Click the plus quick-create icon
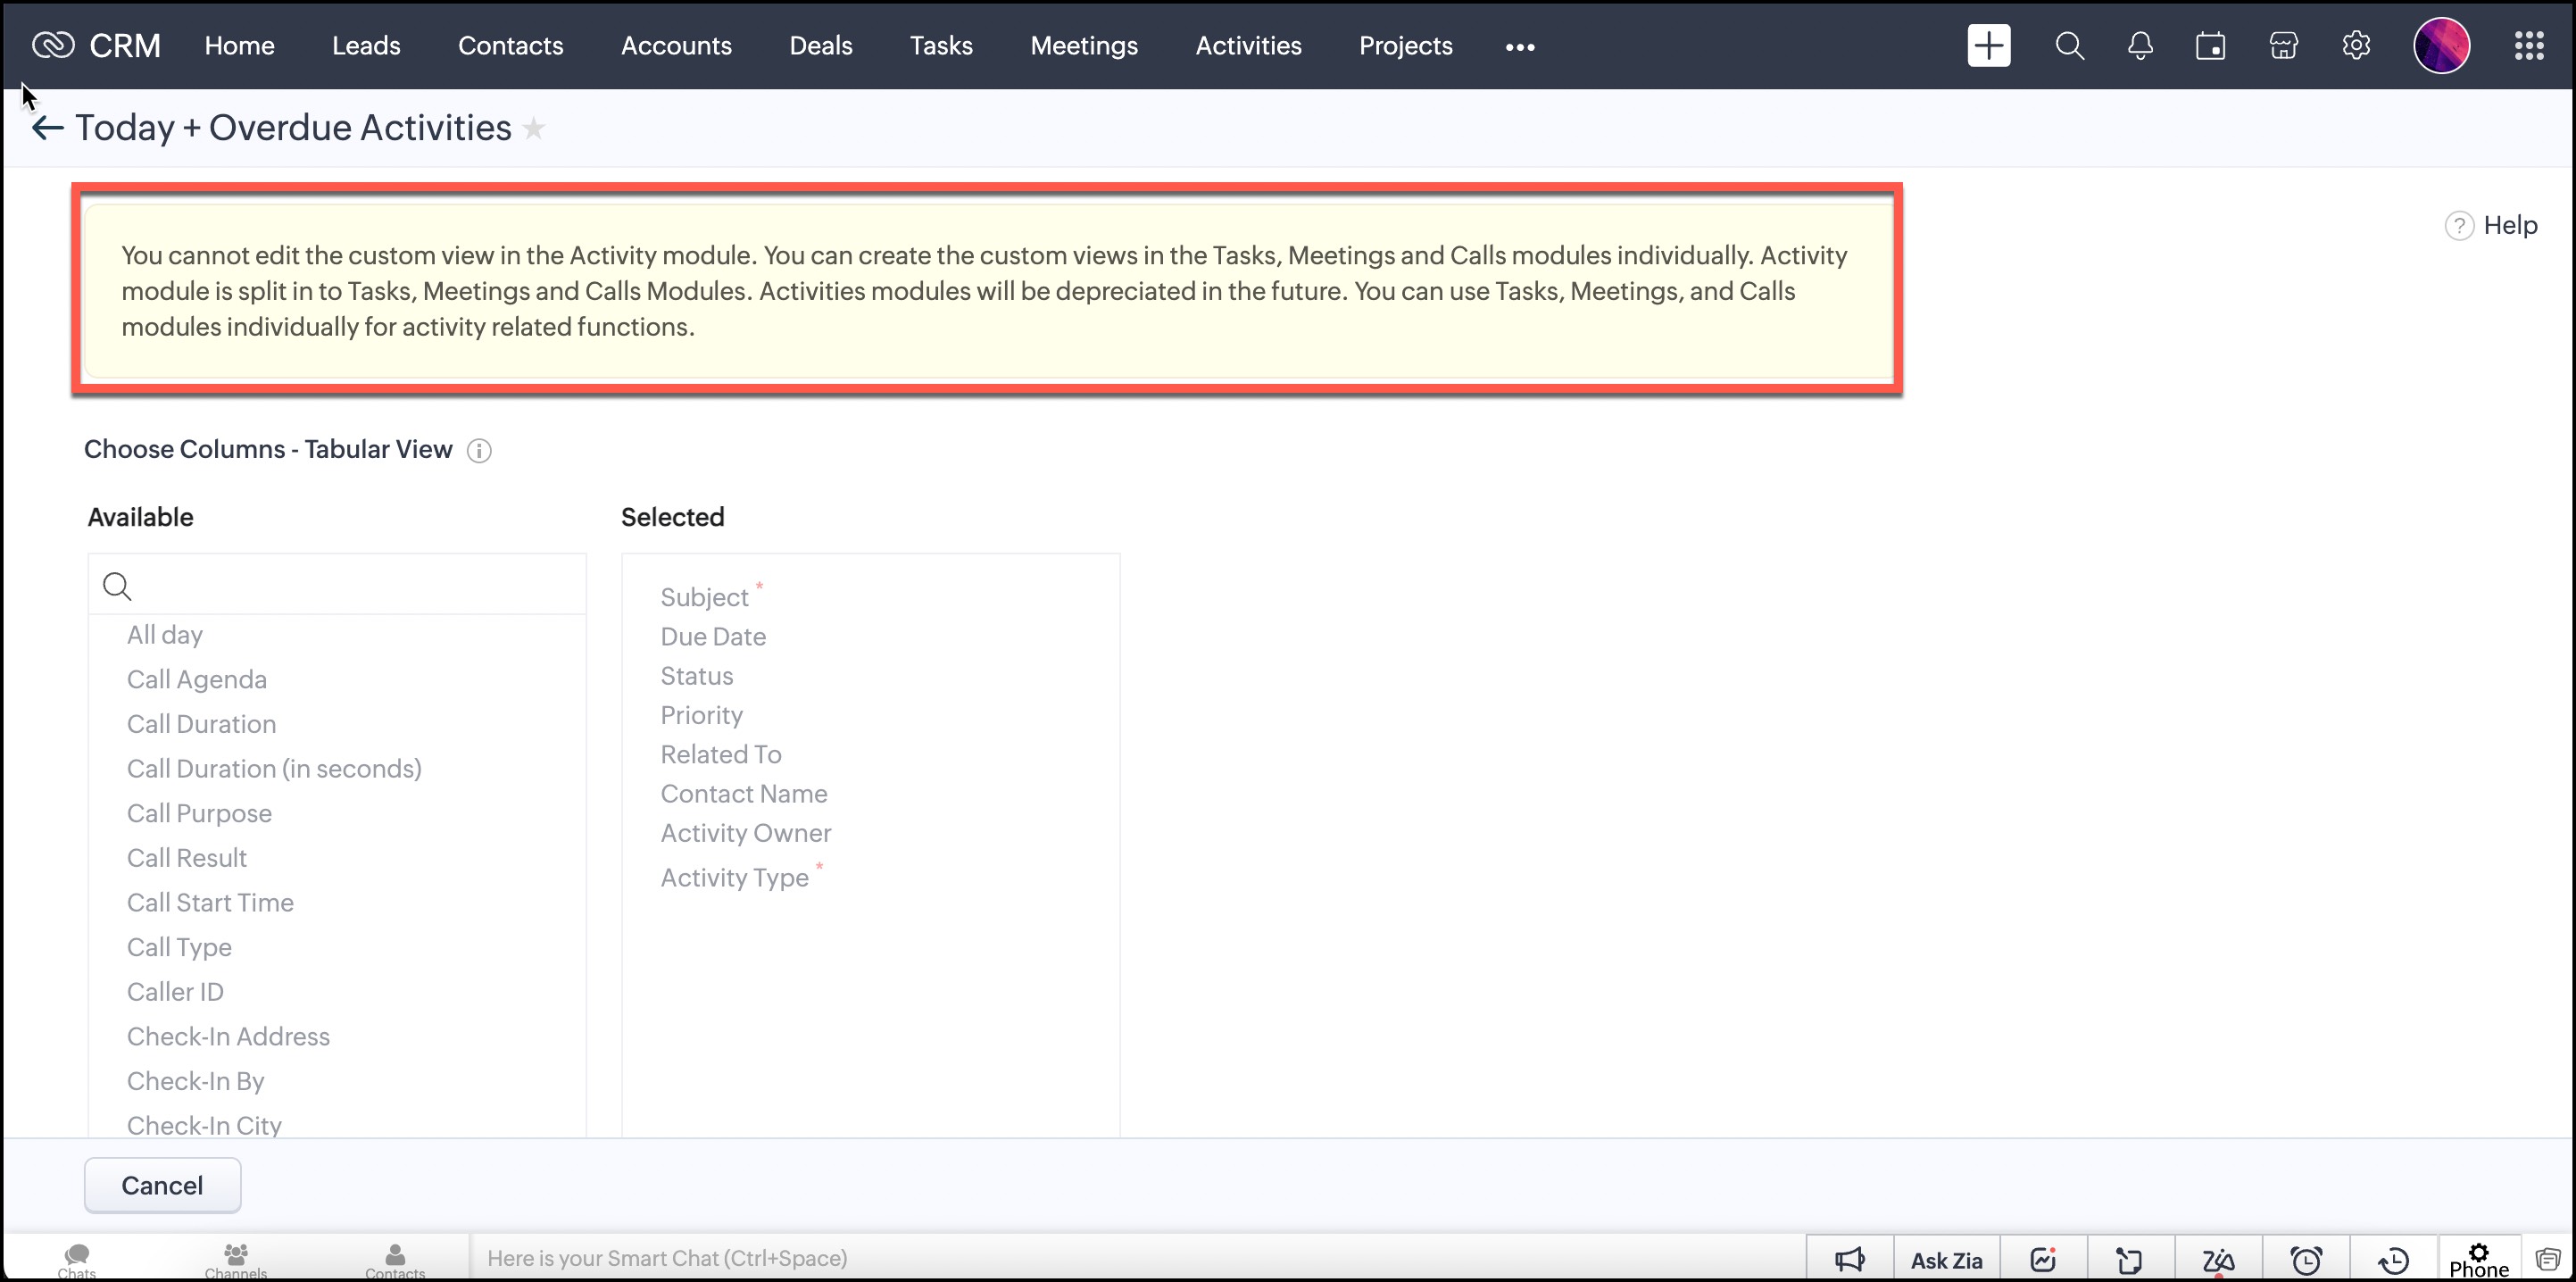 click(x=1988, y=46)
